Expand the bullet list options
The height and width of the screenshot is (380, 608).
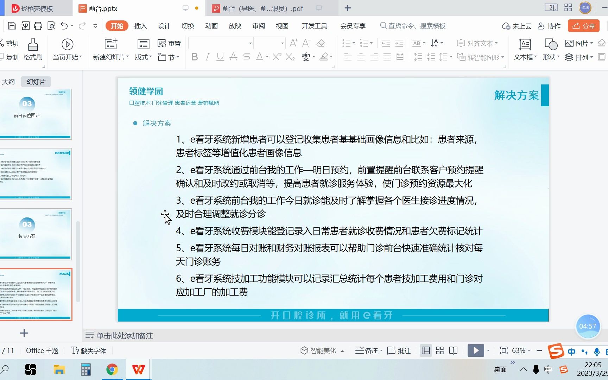pyautogui.click(x=354, y=43)
